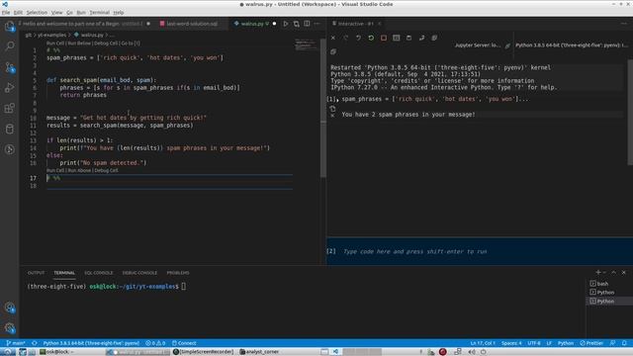Open the File menu
Viewport: 633px width, 356px height.
click(x=6, y=13)
